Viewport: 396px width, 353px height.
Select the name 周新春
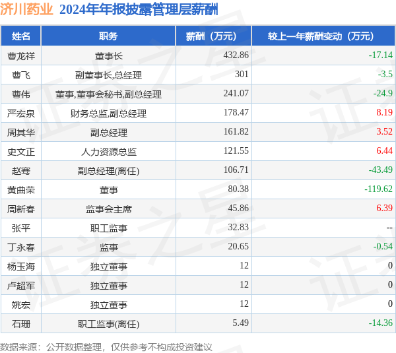21,209
